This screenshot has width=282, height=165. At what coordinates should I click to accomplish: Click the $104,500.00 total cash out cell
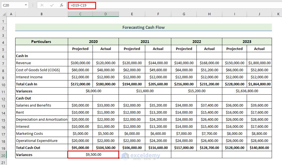[106, 148]
